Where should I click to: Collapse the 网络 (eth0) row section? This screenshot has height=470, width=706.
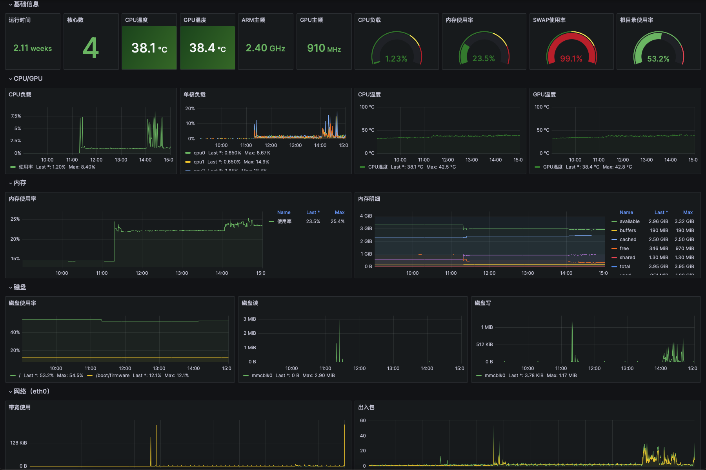coord(29,391)
